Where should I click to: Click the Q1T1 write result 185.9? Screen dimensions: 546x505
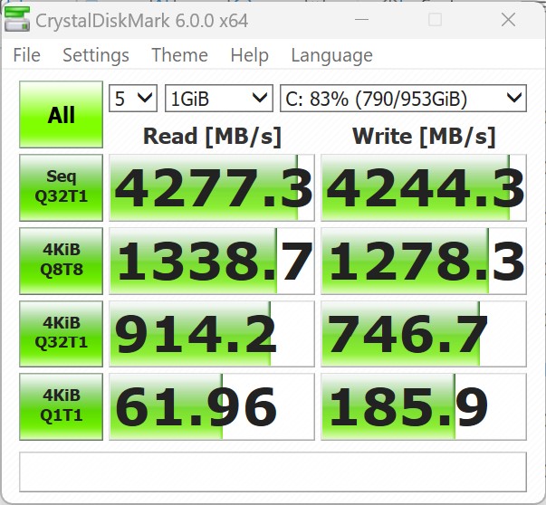pyautogui.click(x=424, y=406)
